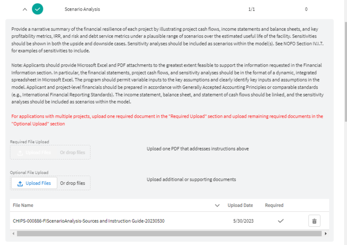Click the required 'Or drop files' area
This screenshot has width=347, height=245.
(x=72, y=152)
